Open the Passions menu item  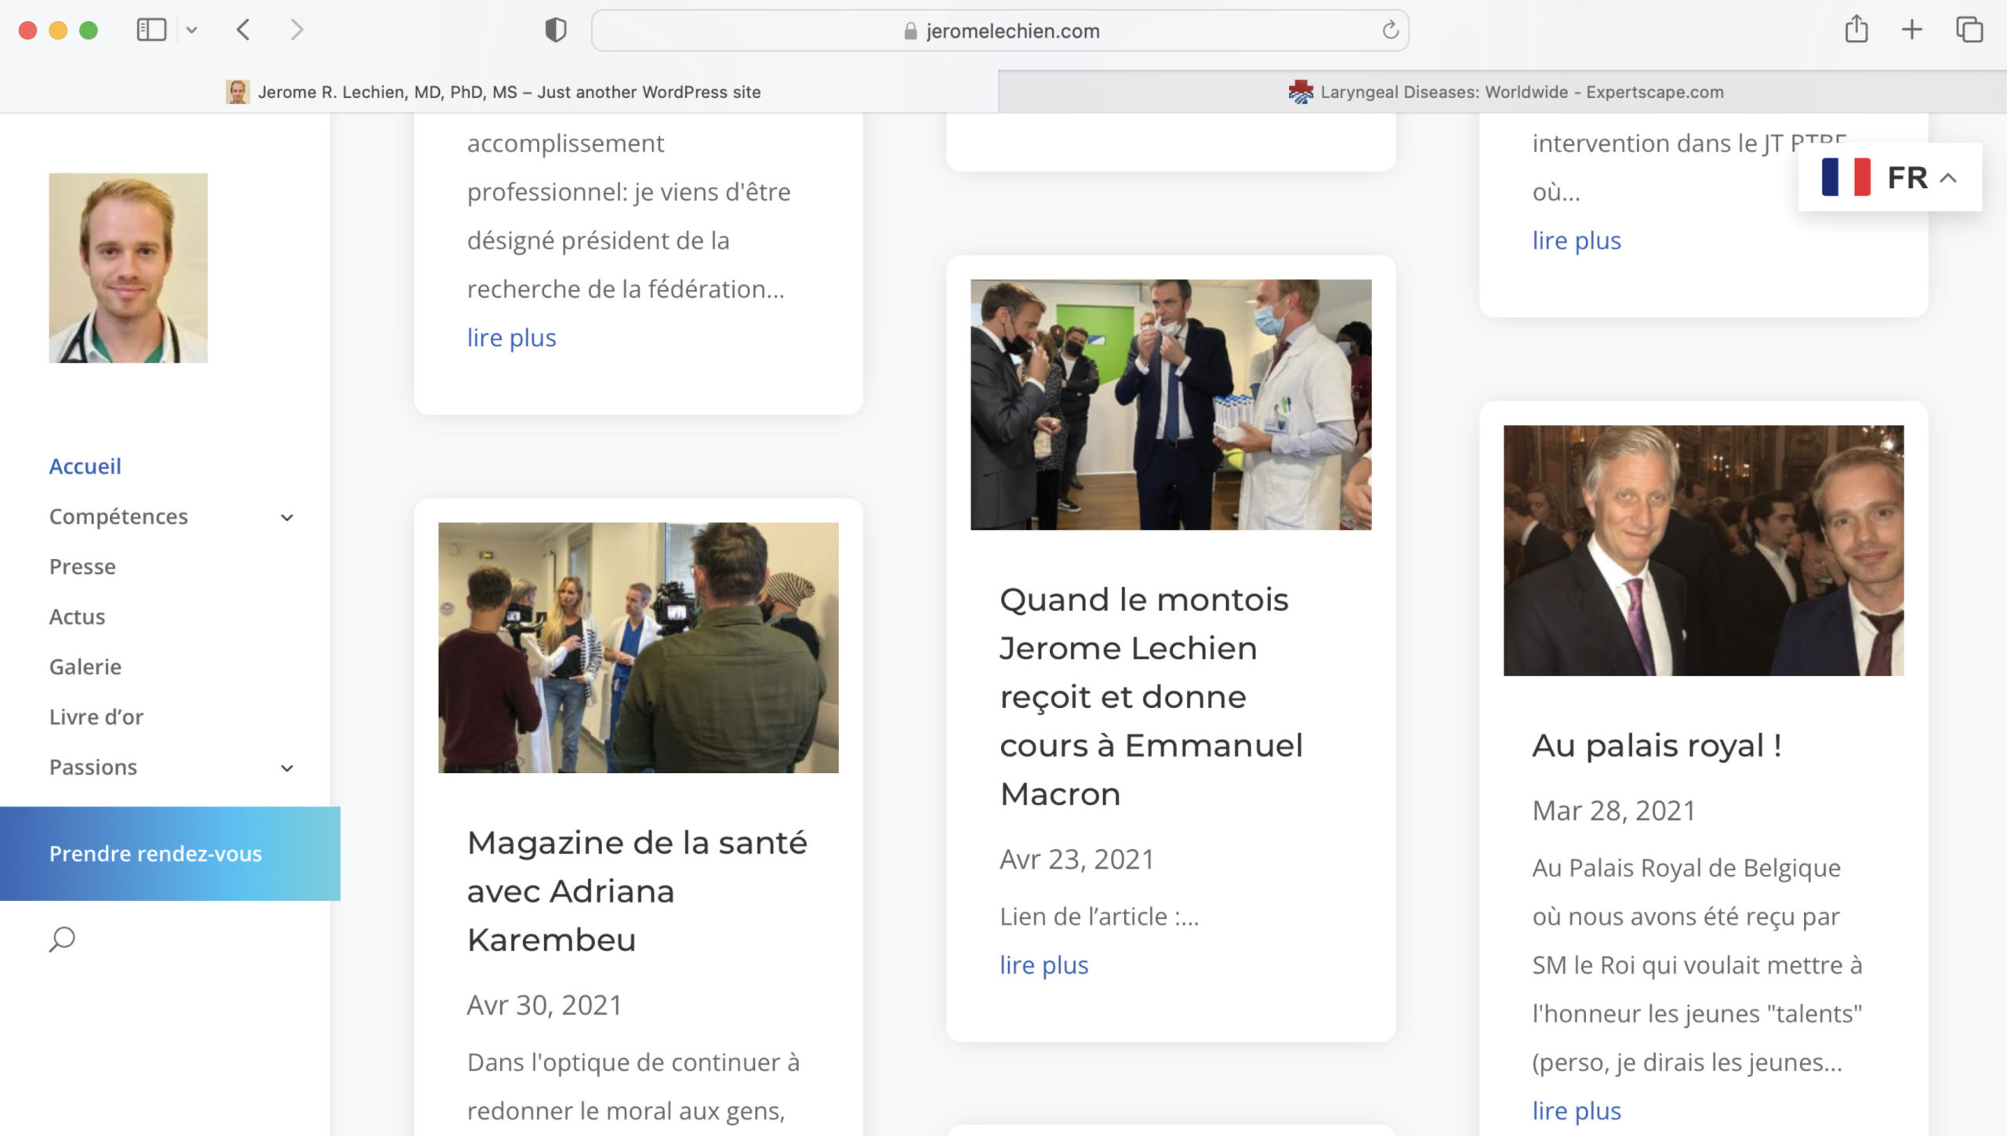coord(93,768)
